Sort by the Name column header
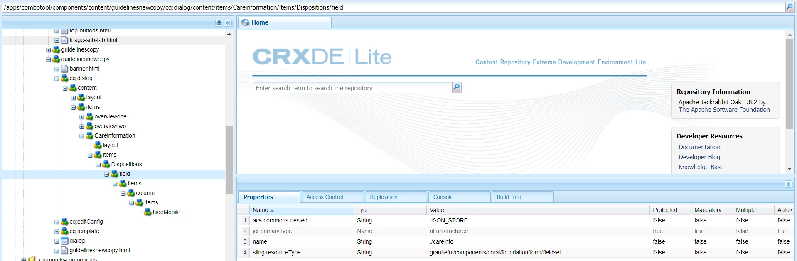 pyautogui.click(x=301, y=210)
